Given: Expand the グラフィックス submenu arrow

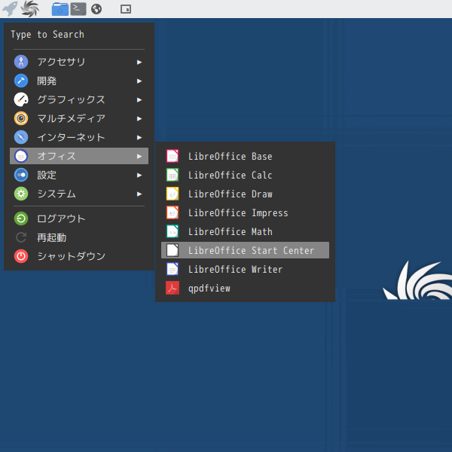Looking at the screenshot, I should [139, 99].
